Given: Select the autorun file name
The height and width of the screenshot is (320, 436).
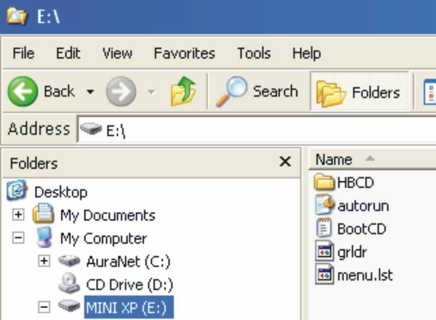Looking at the screenshot, I should 363,206.
